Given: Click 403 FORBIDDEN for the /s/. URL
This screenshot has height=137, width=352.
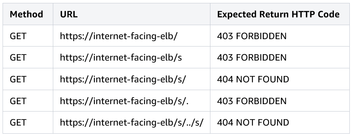Looking at the screenshot, I should [x=252, y=101].
